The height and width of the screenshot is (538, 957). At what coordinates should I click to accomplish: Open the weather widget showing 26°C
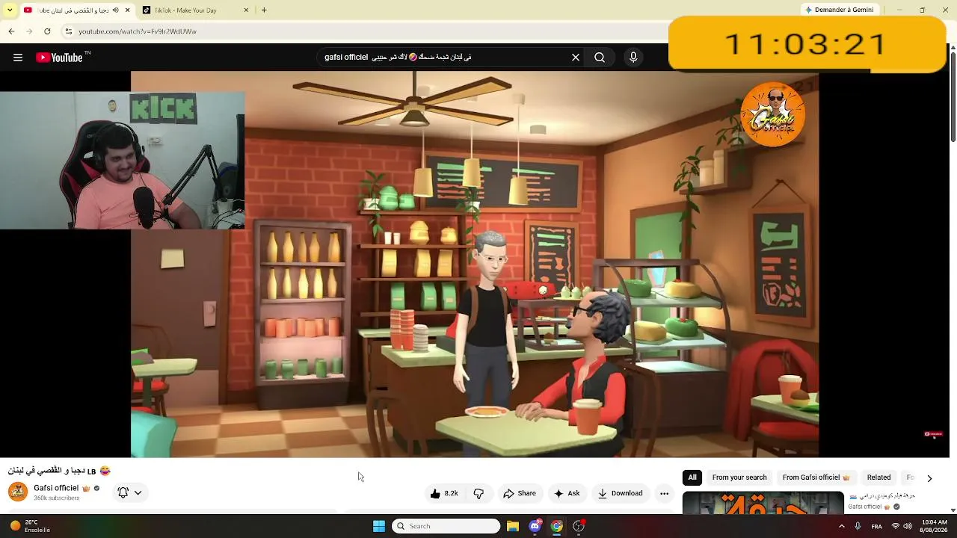30,526
